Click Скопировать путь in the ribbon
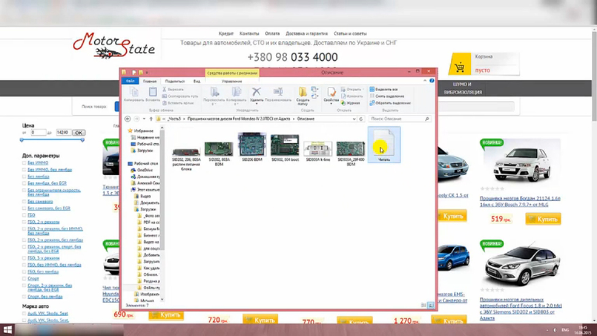The height and width of the screenshot is (336, 597). point(180,96)
